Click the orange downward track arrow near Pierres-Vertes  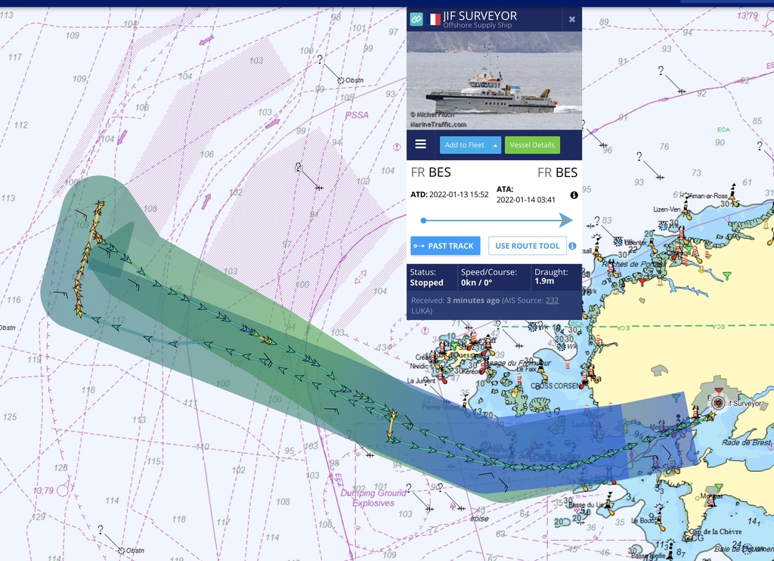(392, 423)
